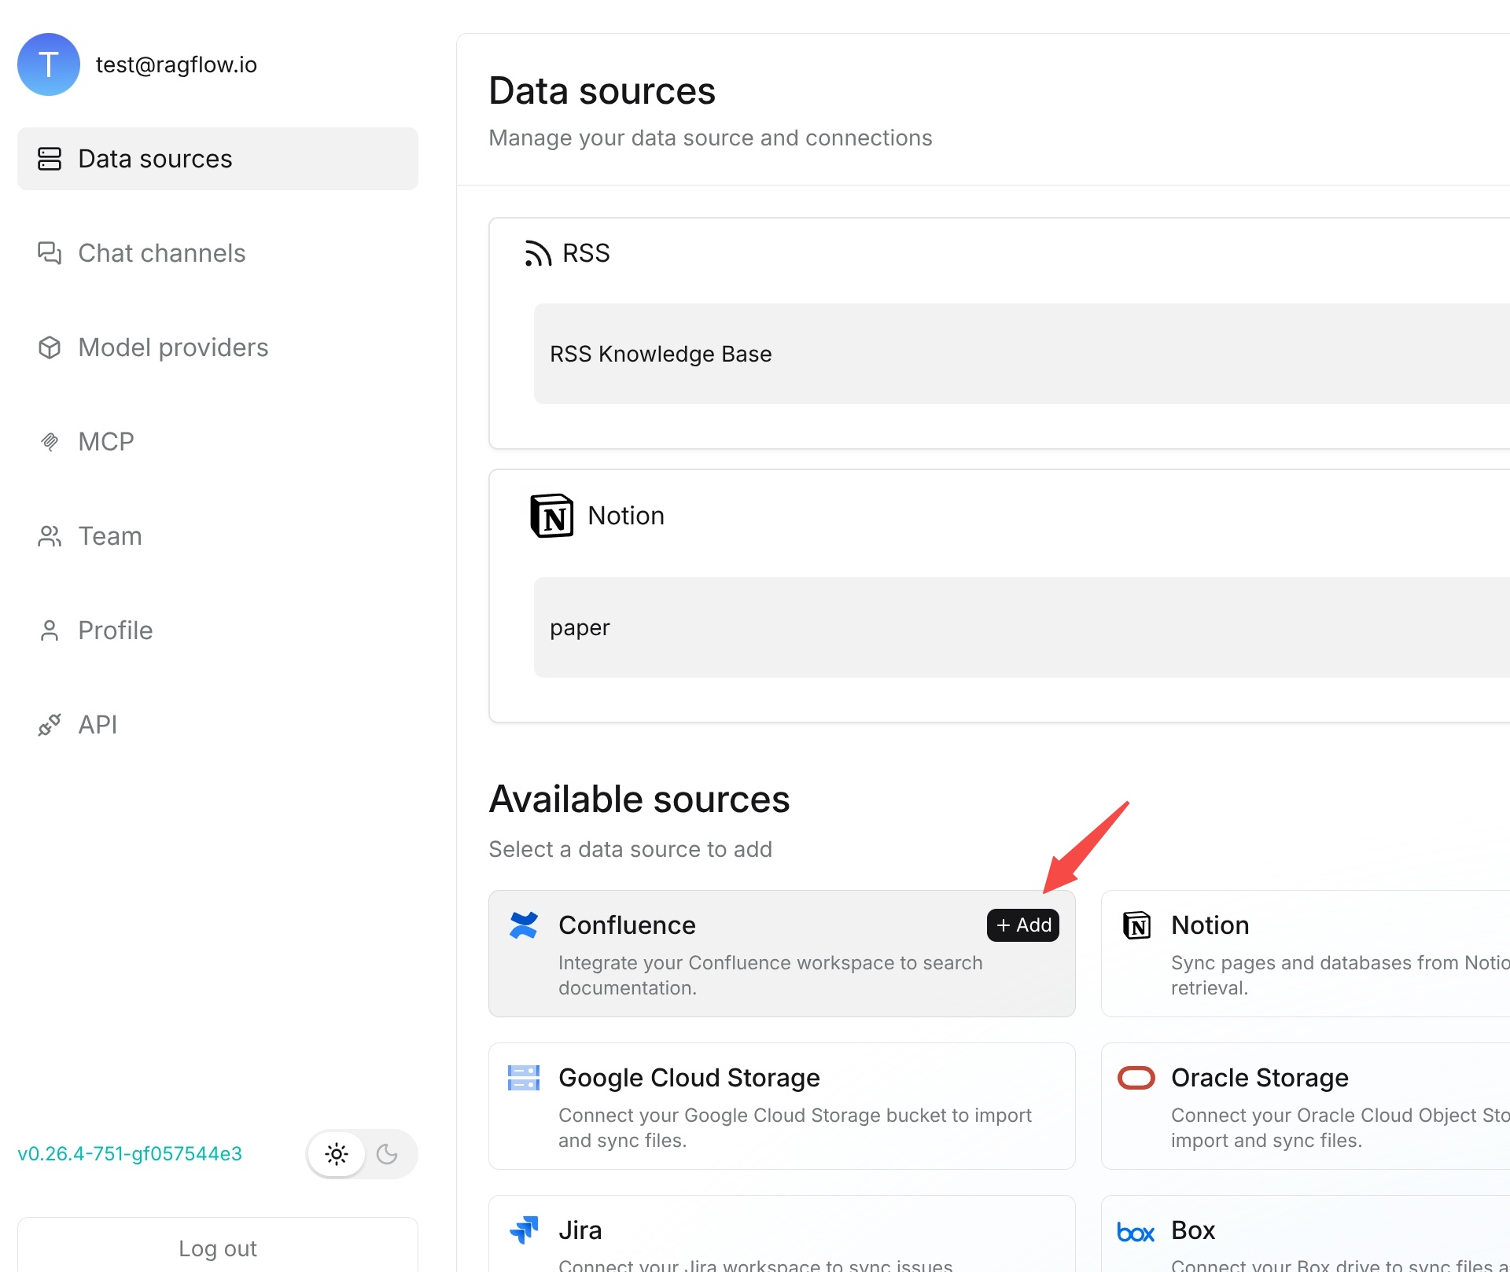The height and width of the screenshot is (1272, 1510).
Task: Open the Data sources menu item
Action: pyautogui.click(x=218, y=159)
